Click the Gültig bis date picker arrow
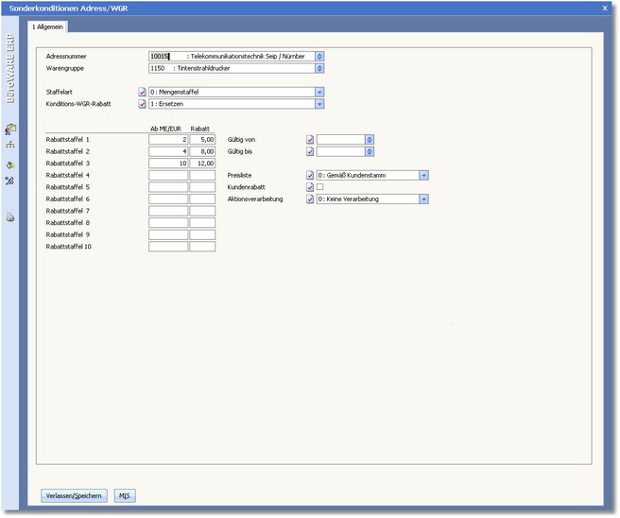Viewport: 620px width, 518px height. tap(369, 151)
